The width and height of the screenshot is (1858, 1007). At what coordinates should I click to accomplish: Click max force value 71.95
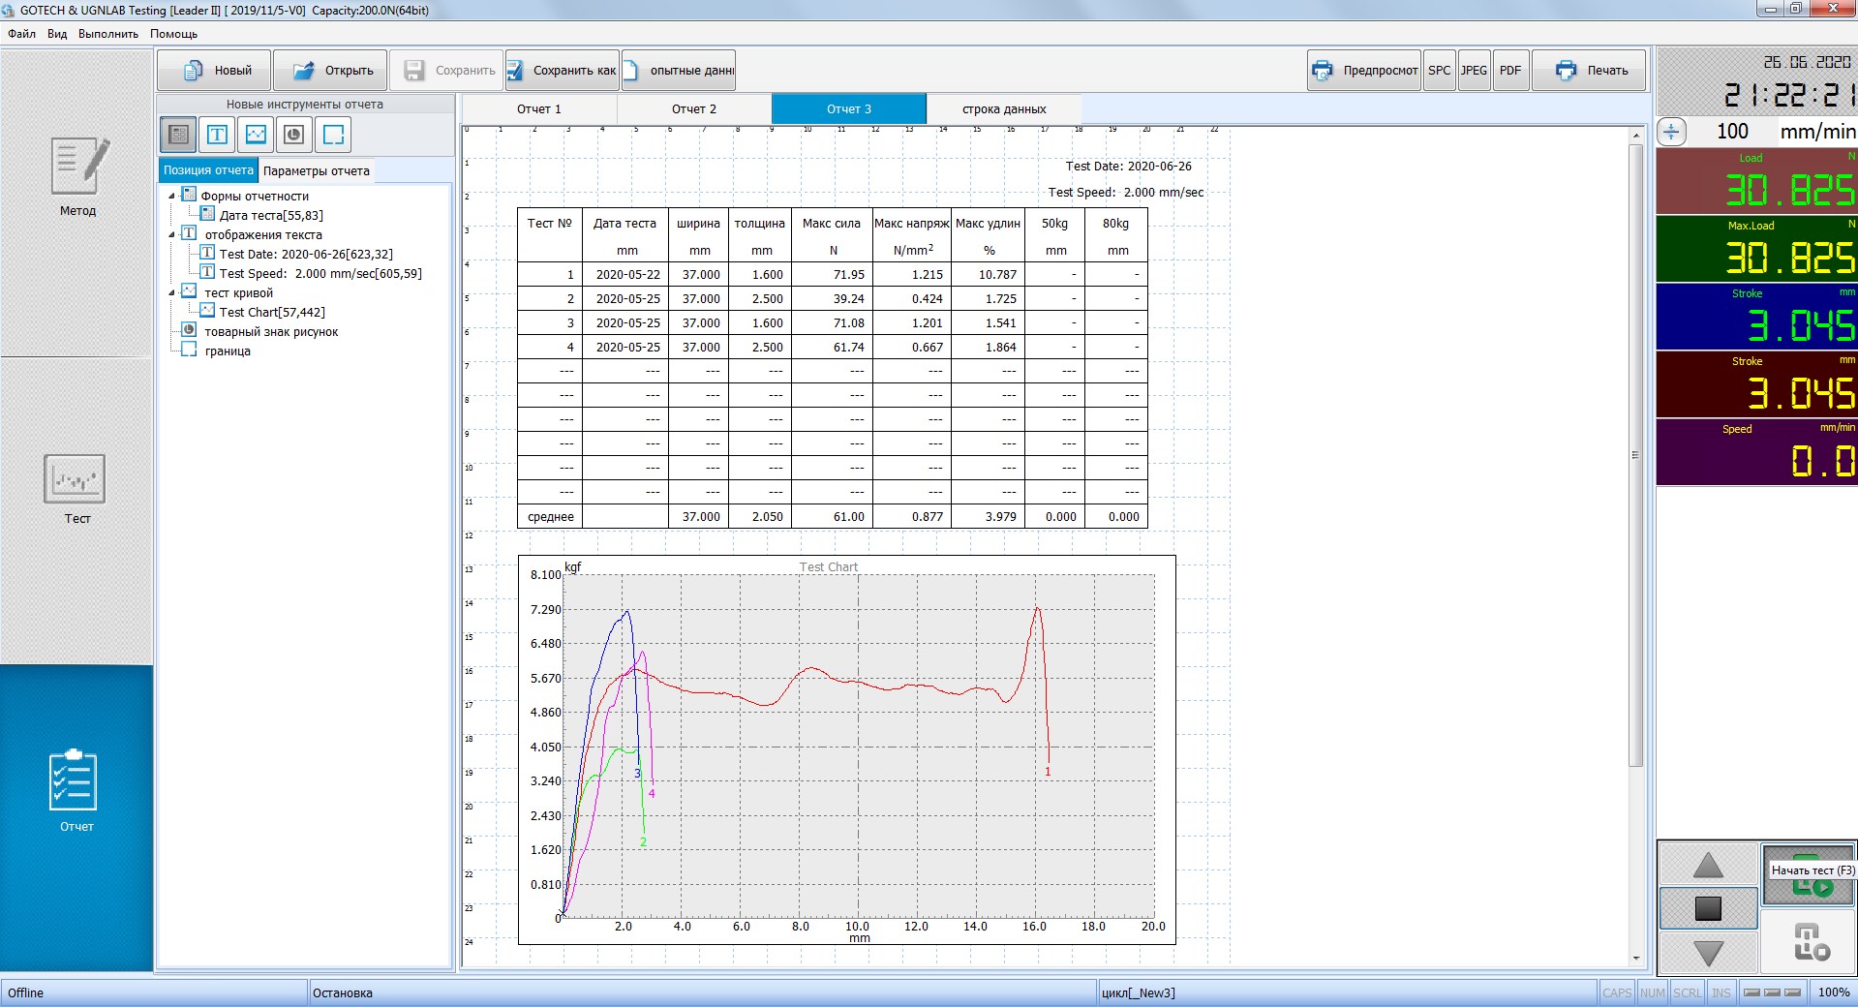849,275
